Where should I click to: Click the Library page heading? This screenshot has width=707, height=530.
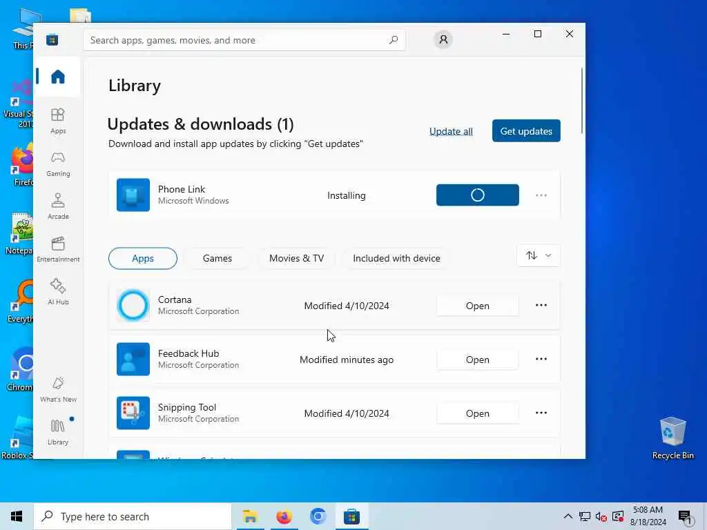tap(135, 86)
